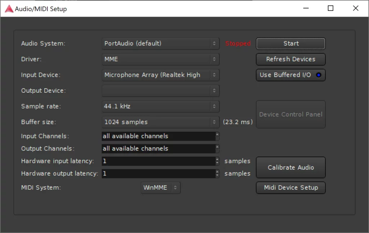Click the MIDI System label
Screen dimensions: 369x233
pyautogui.click(x=41, y=188)
